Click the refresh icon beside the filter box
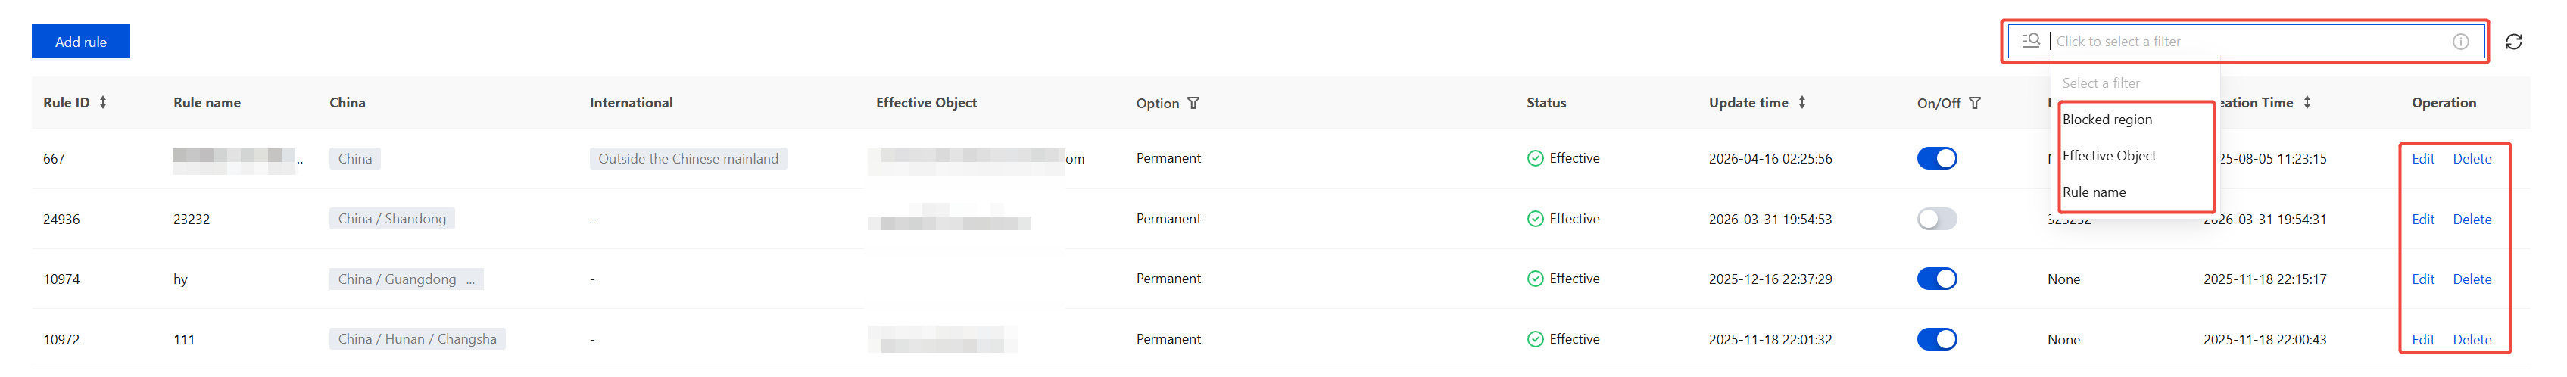This screenshot has height=377, width=2567. click(x=2513, y=42)
